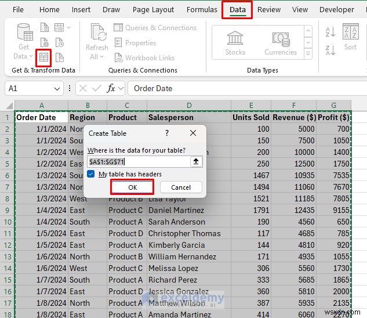Open the Get Data menu
This screenshot has width=367, height=318.
tap(24, 41)
